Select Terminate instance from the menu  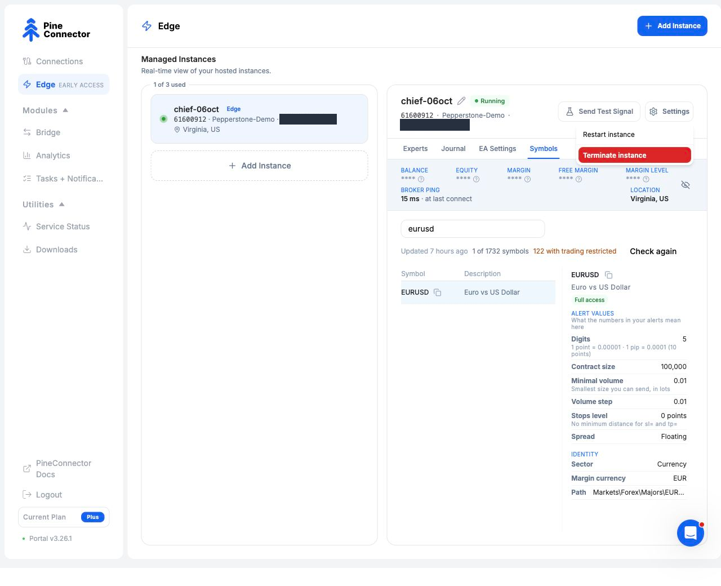635,156
